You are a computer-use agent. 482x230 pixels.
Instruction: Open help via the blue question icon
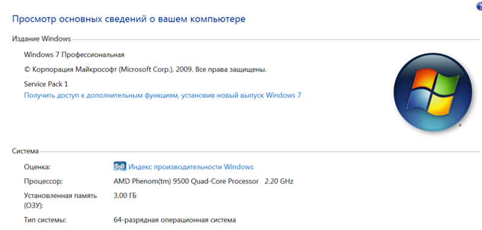[480, 7]
